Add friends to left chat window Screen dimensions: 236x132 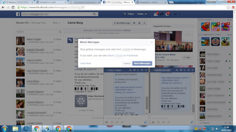pyautogui.click(x=130, y=70)
